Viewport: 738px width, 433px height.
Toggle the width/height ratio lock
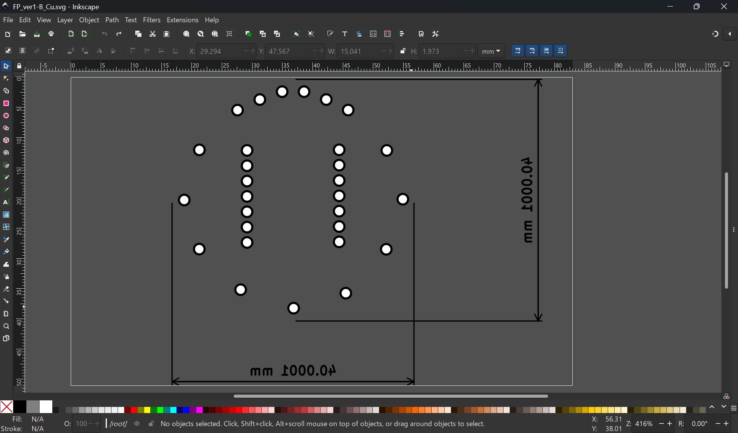[x=402, y=51]
